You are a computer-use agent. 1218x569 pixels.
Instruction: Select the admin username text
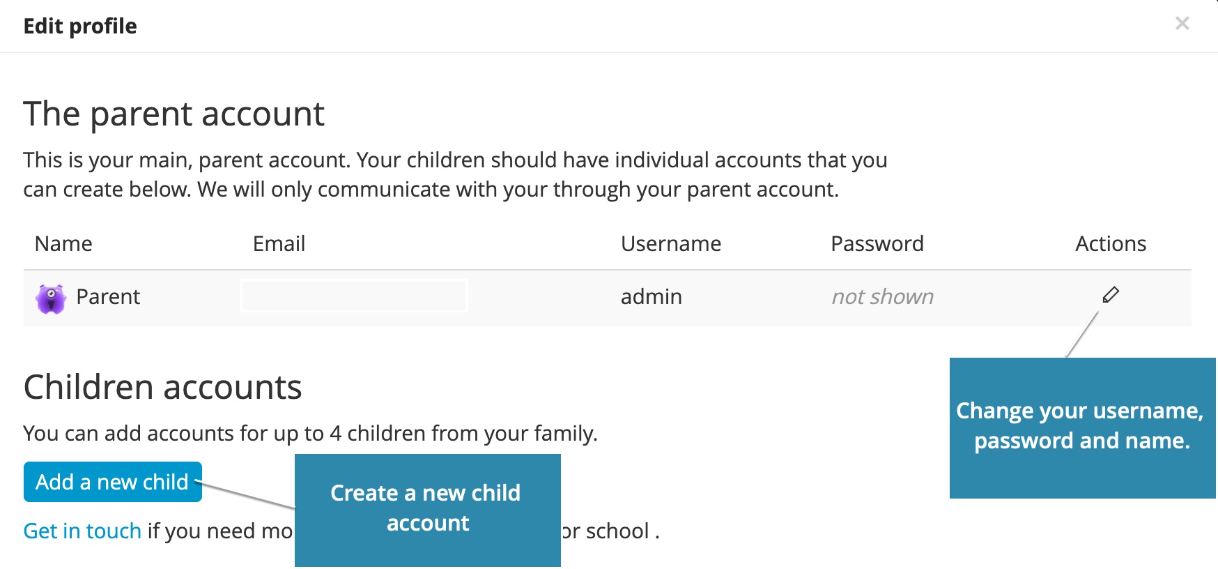651,297
